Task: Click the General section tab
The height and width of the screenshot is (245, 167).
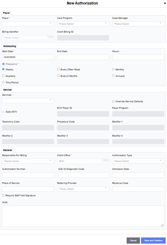Action: [x=7, y=150]
